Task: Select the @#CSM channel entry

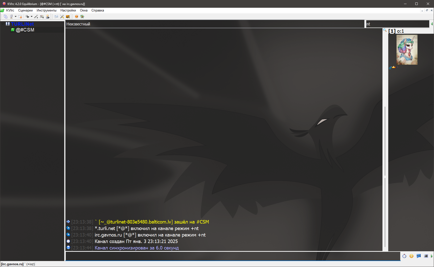Action: pyautogui.click(x=25, y=30)
